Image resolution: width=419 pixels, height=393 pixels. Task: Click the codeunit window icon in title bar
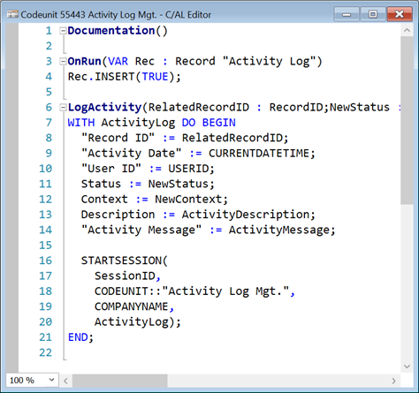coord(12,14)
